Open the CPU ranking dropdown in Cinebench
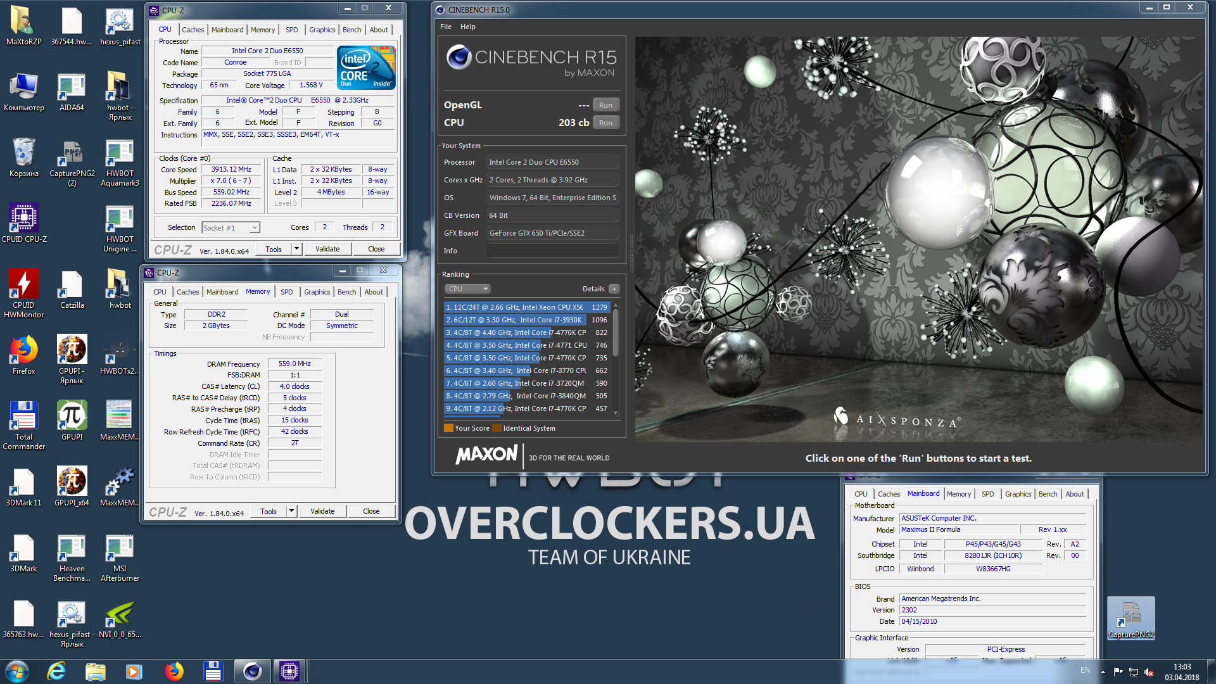The height and width of the screenshot is (684, 1216). [467, 289]
